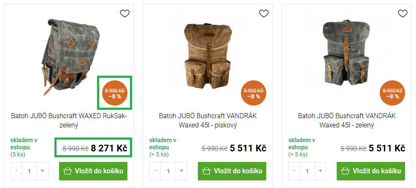Favorite the sand VANDRÁK backpack with heart icon
The height and width of the screenshot is (188, 416).
click(264, 13)
